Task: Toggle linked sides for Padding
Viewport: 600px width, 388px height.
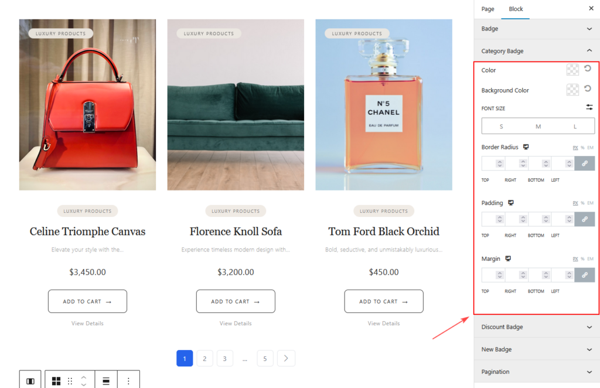Action: coord(584,219)
